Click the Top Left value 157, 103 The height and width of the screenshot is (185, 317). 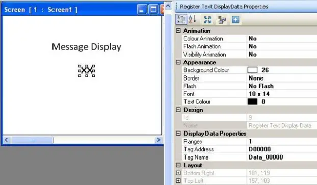click(x=259, y=181)
